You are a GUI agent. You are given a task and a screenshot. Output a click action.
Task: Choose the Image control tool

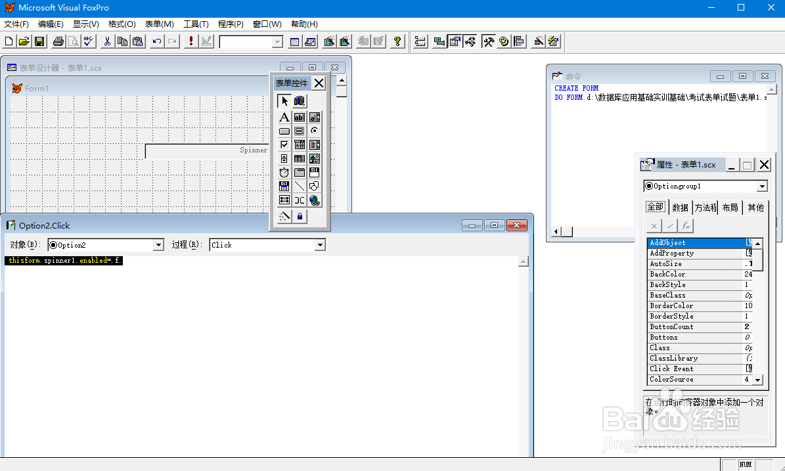315,159
